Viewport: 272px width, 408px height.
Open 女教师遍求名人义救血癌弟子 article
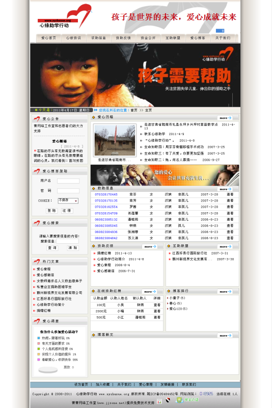point(59,281)
